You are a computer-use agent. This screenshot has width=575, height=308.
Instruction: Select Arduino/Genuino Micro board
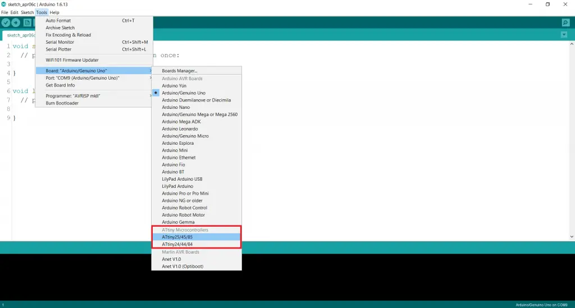[x=197, y=136]
